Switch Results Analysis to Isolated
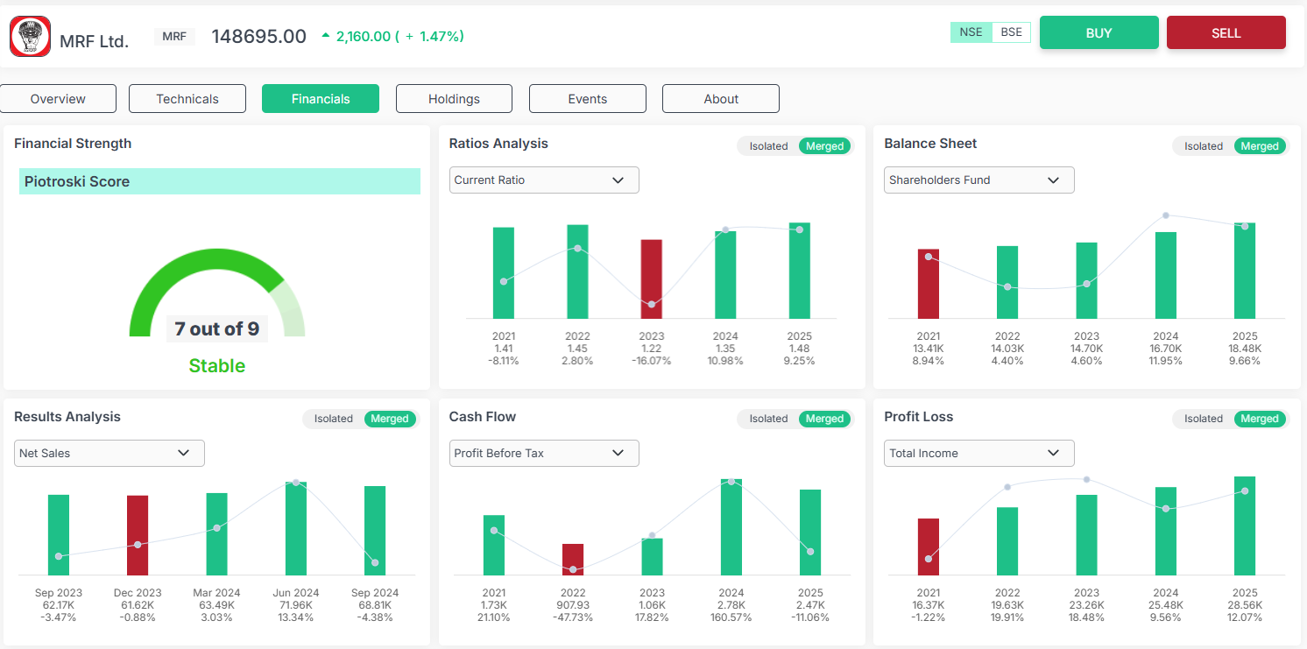The image size is (1307, 649). 334,419
